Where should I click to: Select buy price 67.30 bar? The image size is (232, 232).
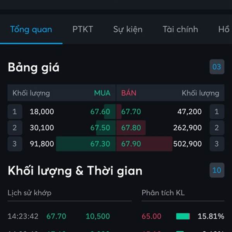(86, 144)
